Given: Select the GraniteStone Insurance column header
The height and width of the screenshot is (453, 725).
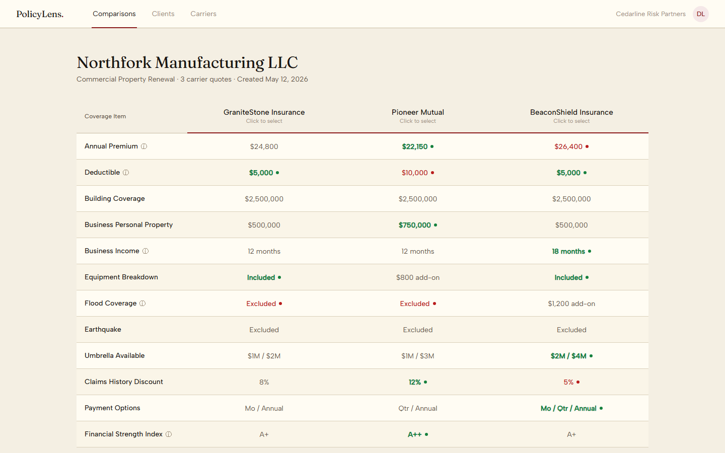Looking at the screenshot, I should pos(264,116).
